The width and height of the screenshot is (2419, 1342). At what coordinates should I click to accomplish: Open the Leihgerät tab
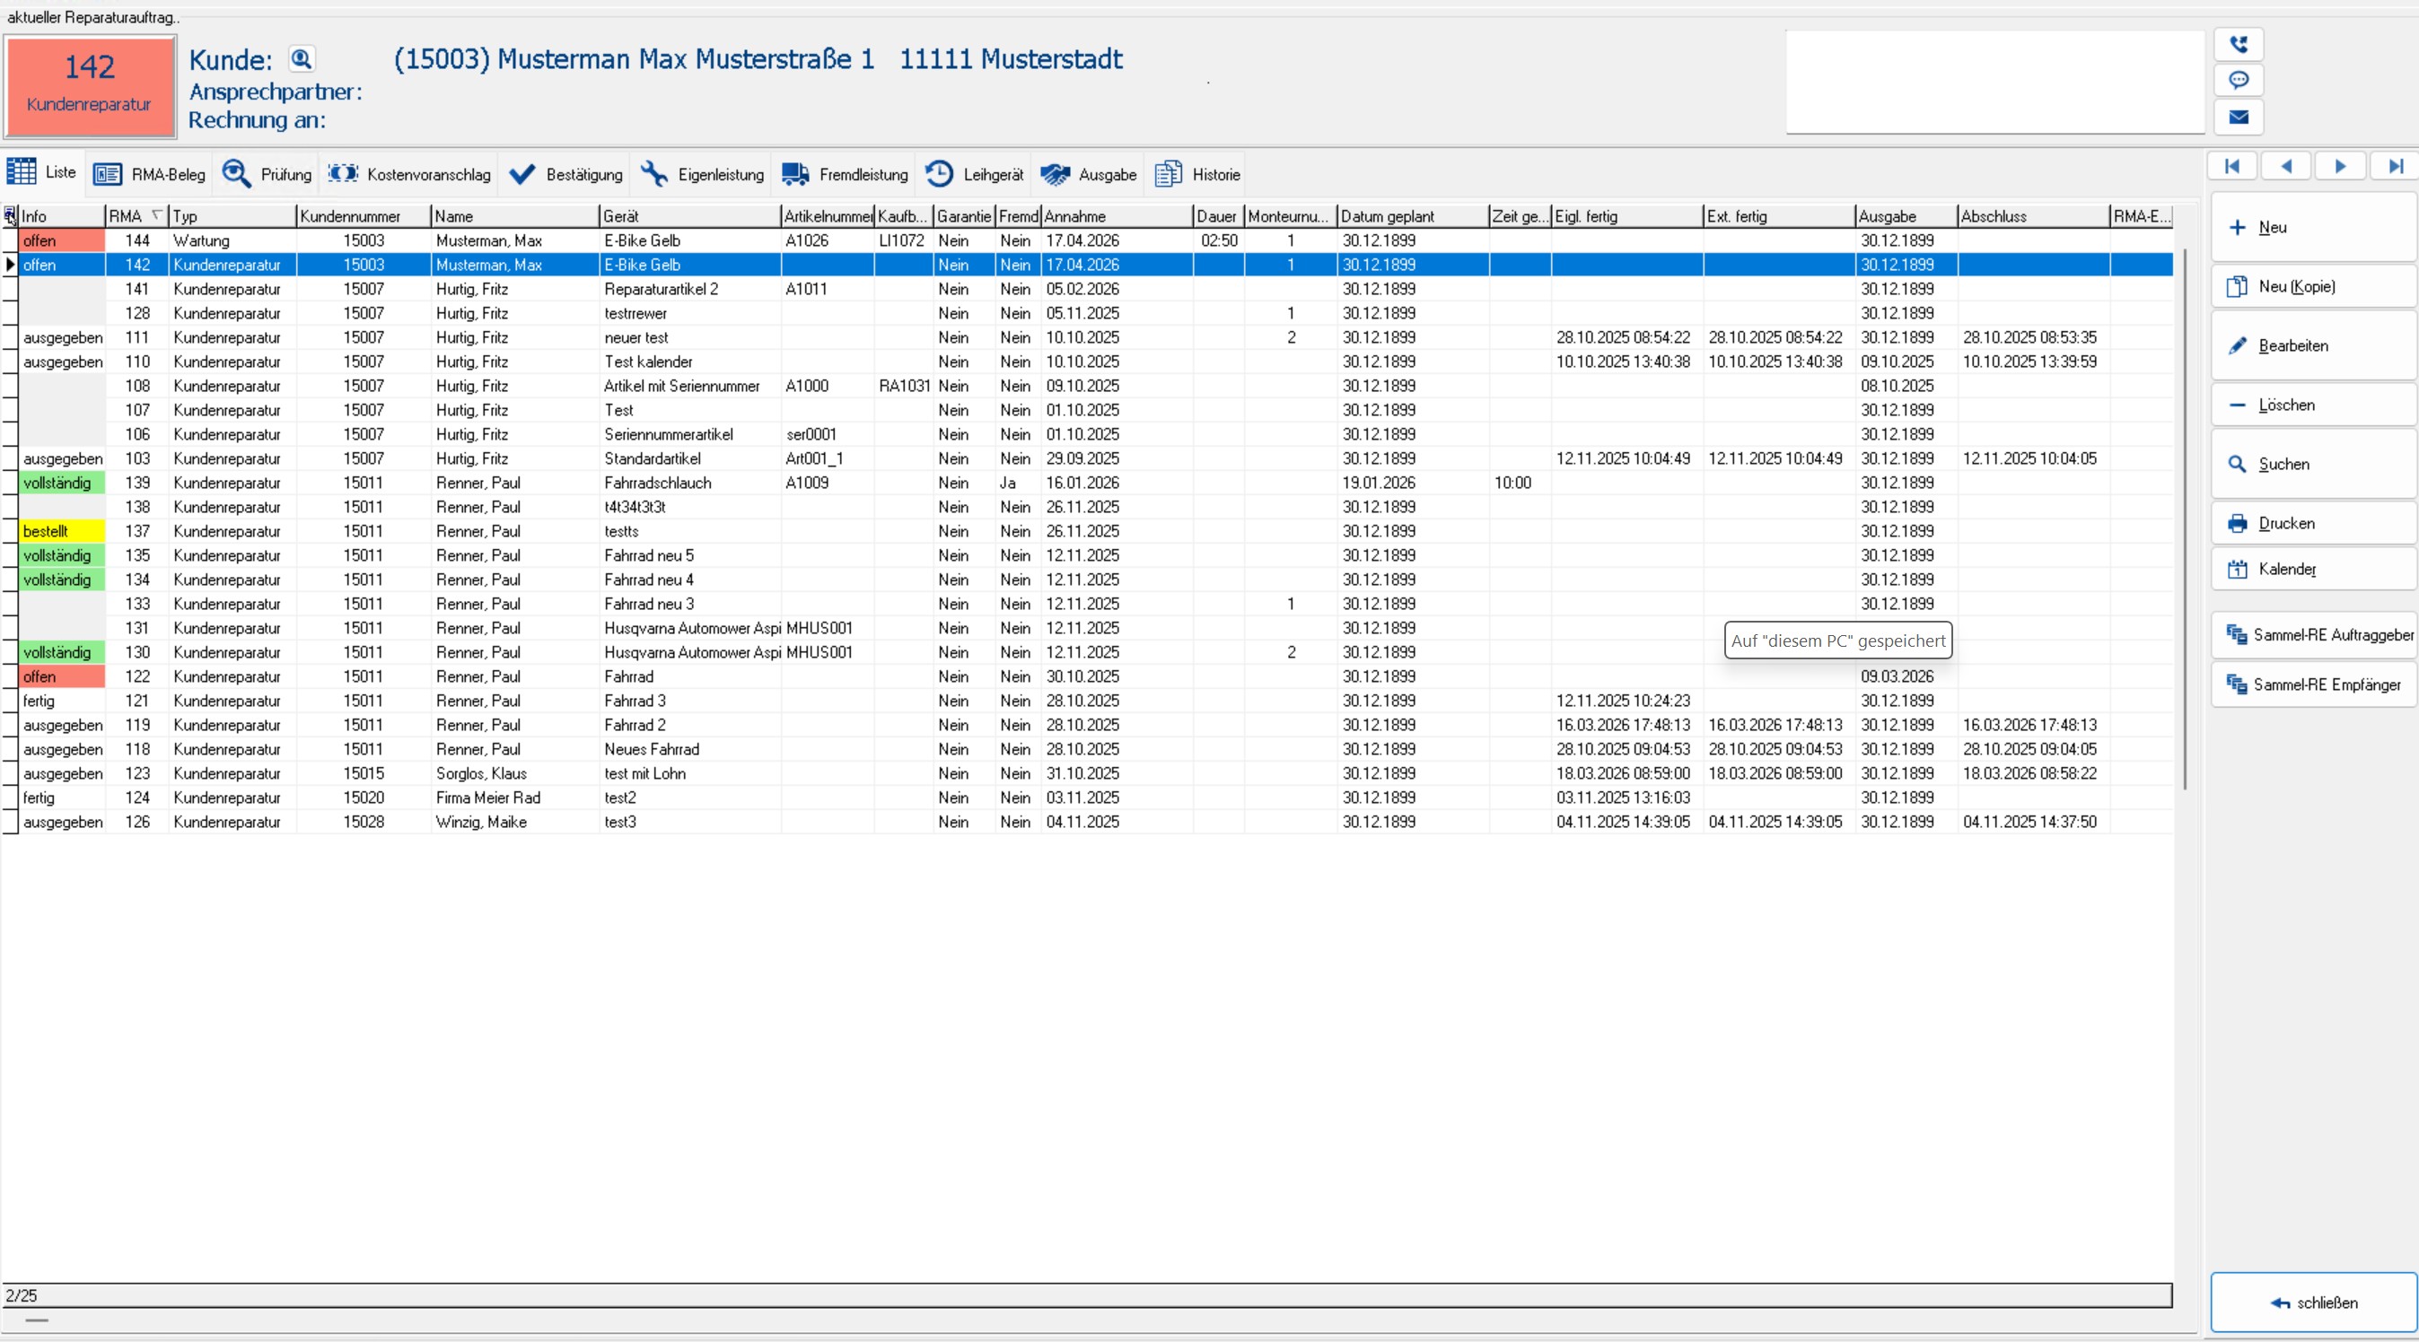[975, 175]
